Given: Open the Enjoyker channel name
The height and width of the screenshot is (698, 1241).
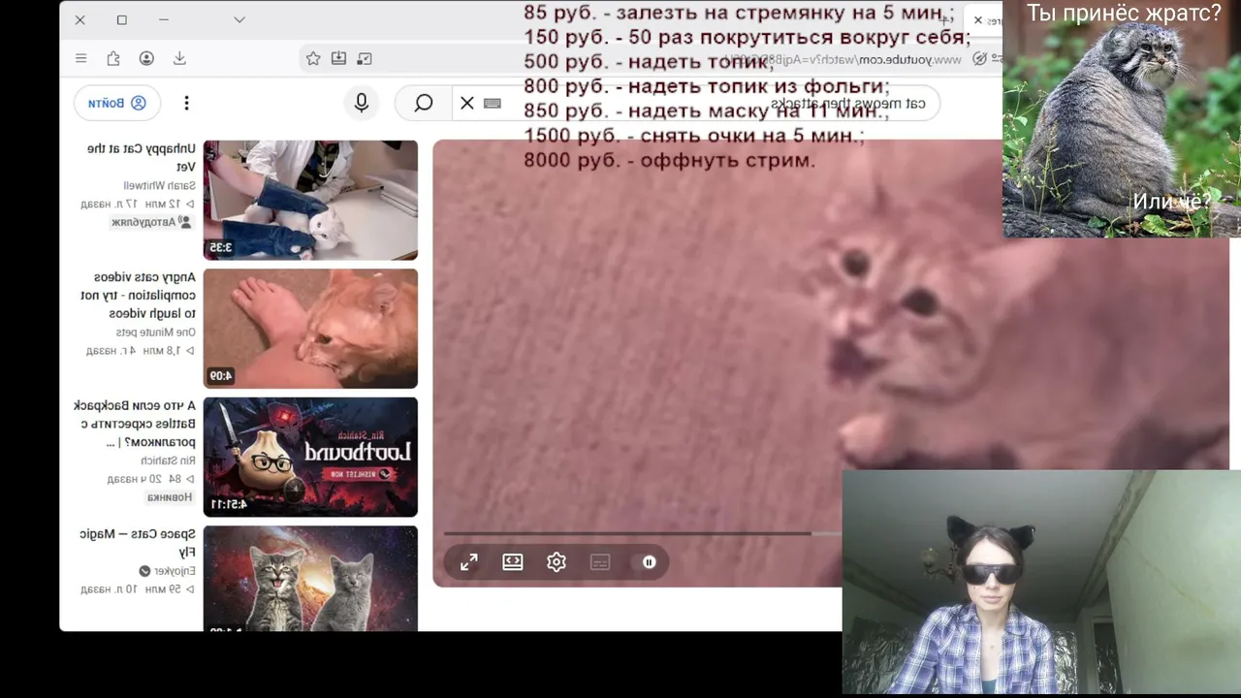Looking at the screenshot, I should tap(175, 571).
